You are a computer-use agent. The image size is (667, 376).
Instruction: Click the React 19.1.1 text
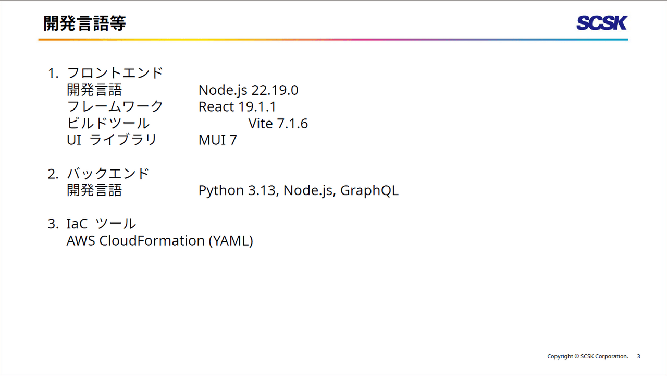coord(237,107)
